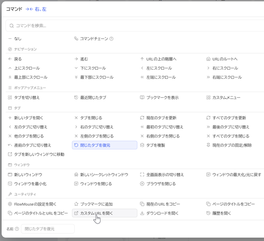Click the highlighted 閉じたタブを復元 restore icon
Viewport: 264px width, 241px height.
[76, 145]
